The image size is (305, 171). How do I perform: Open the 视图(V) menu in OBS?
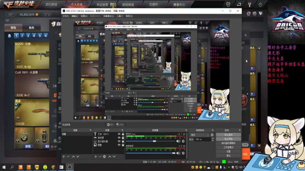(x=84, y=16)
